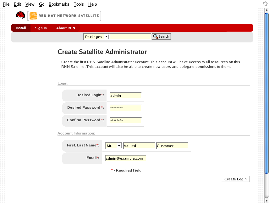Screen dimensions: 269x203
Task: Click the Red Hat shadowman logo
Action: coord(20,15)
